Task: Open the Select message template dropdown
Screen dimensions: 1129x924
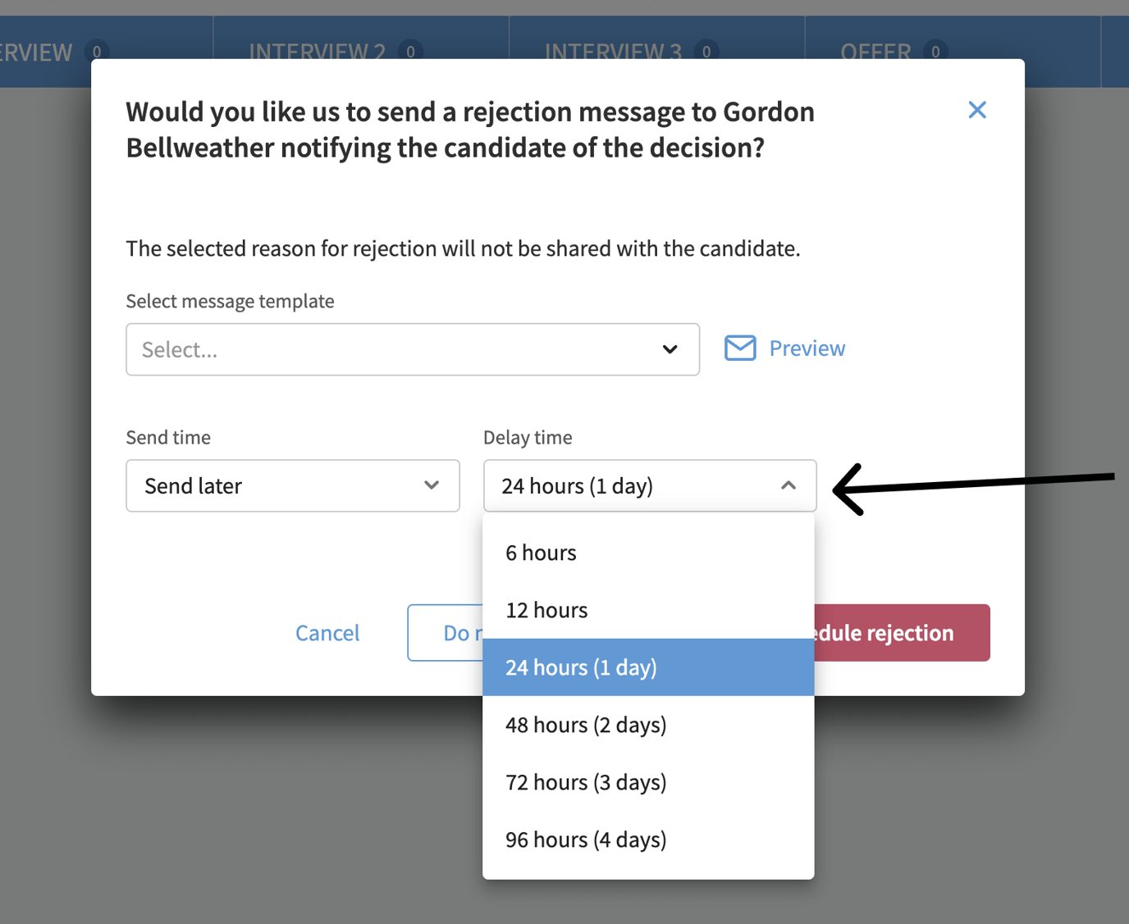Action: (413, 349)
